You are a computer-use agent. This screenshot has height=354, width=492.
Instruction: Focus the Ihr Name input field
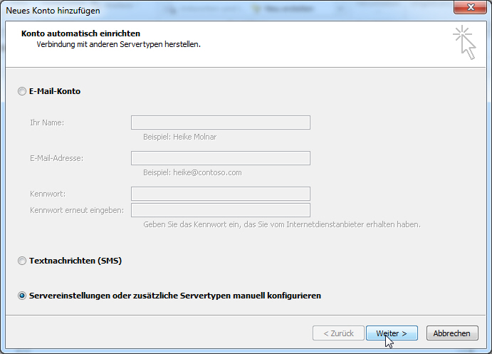click(x=221, y=123)
